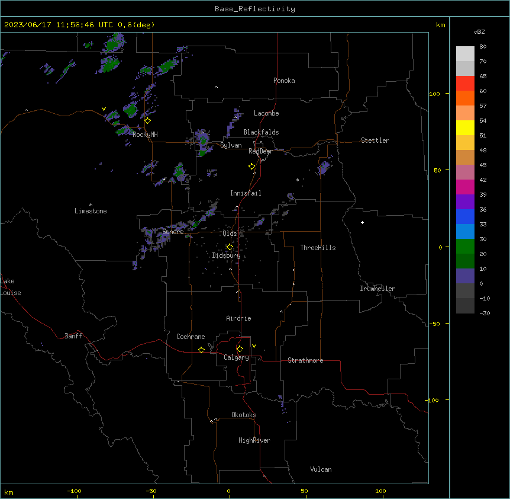Click the -100 tick on the bottom axis

pyautogui.click(x=74, y=491)
